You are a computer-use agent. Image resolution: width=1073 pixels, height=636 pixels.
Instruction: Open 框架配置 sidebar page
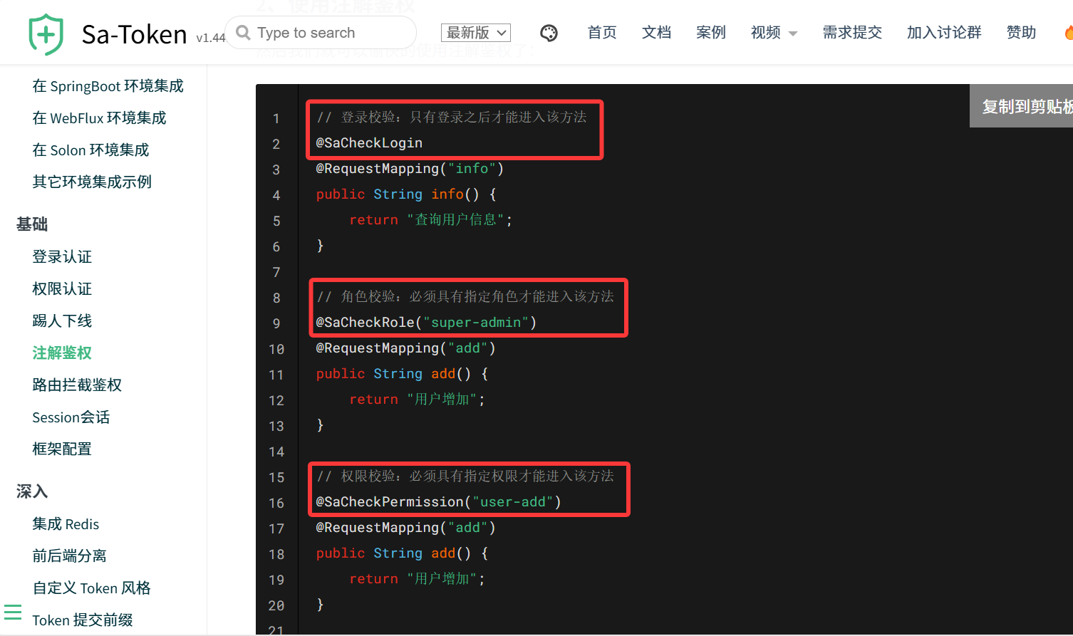pos(62,449)
